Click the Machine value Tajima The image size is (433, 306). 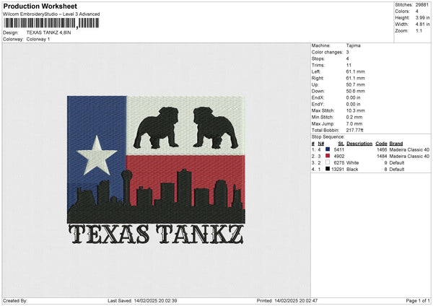(354, 45)
